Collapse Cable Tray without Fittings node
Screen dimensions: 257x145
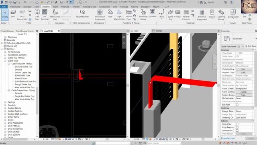[x=8, y=90]
